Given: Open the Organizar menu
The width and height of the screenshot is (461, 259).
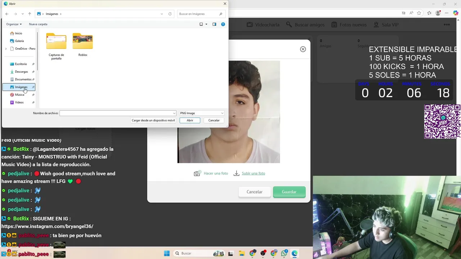Looking at the screenshot, I should [14, 24].
